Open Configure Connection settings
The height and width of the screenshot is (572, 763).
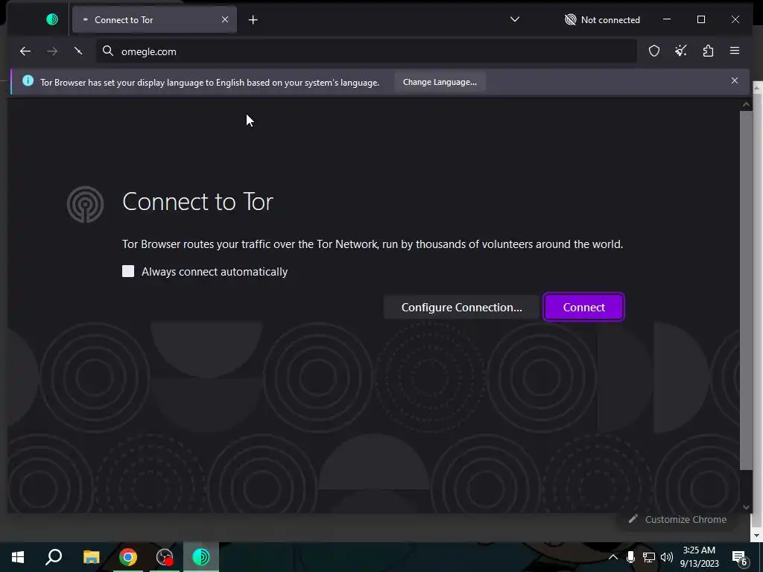pos(461,308)
